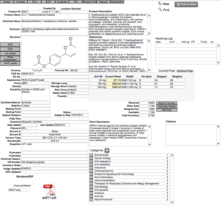The image size is (221, 209).
Task: Toggle the Anticancer category box
Action: click(x=91, y=168)
